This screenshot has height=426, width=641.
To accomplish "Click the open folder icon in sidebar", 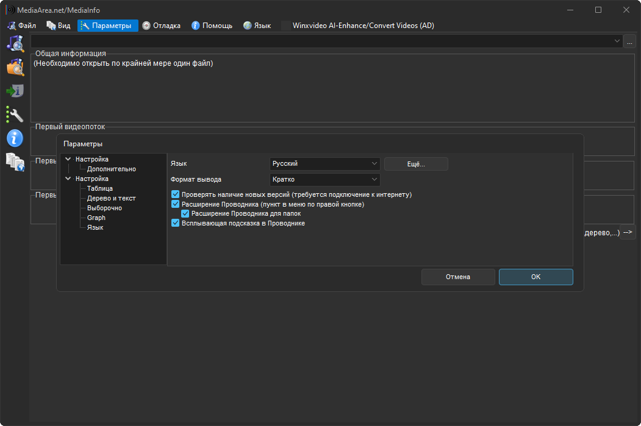I will tap(15, 67).
